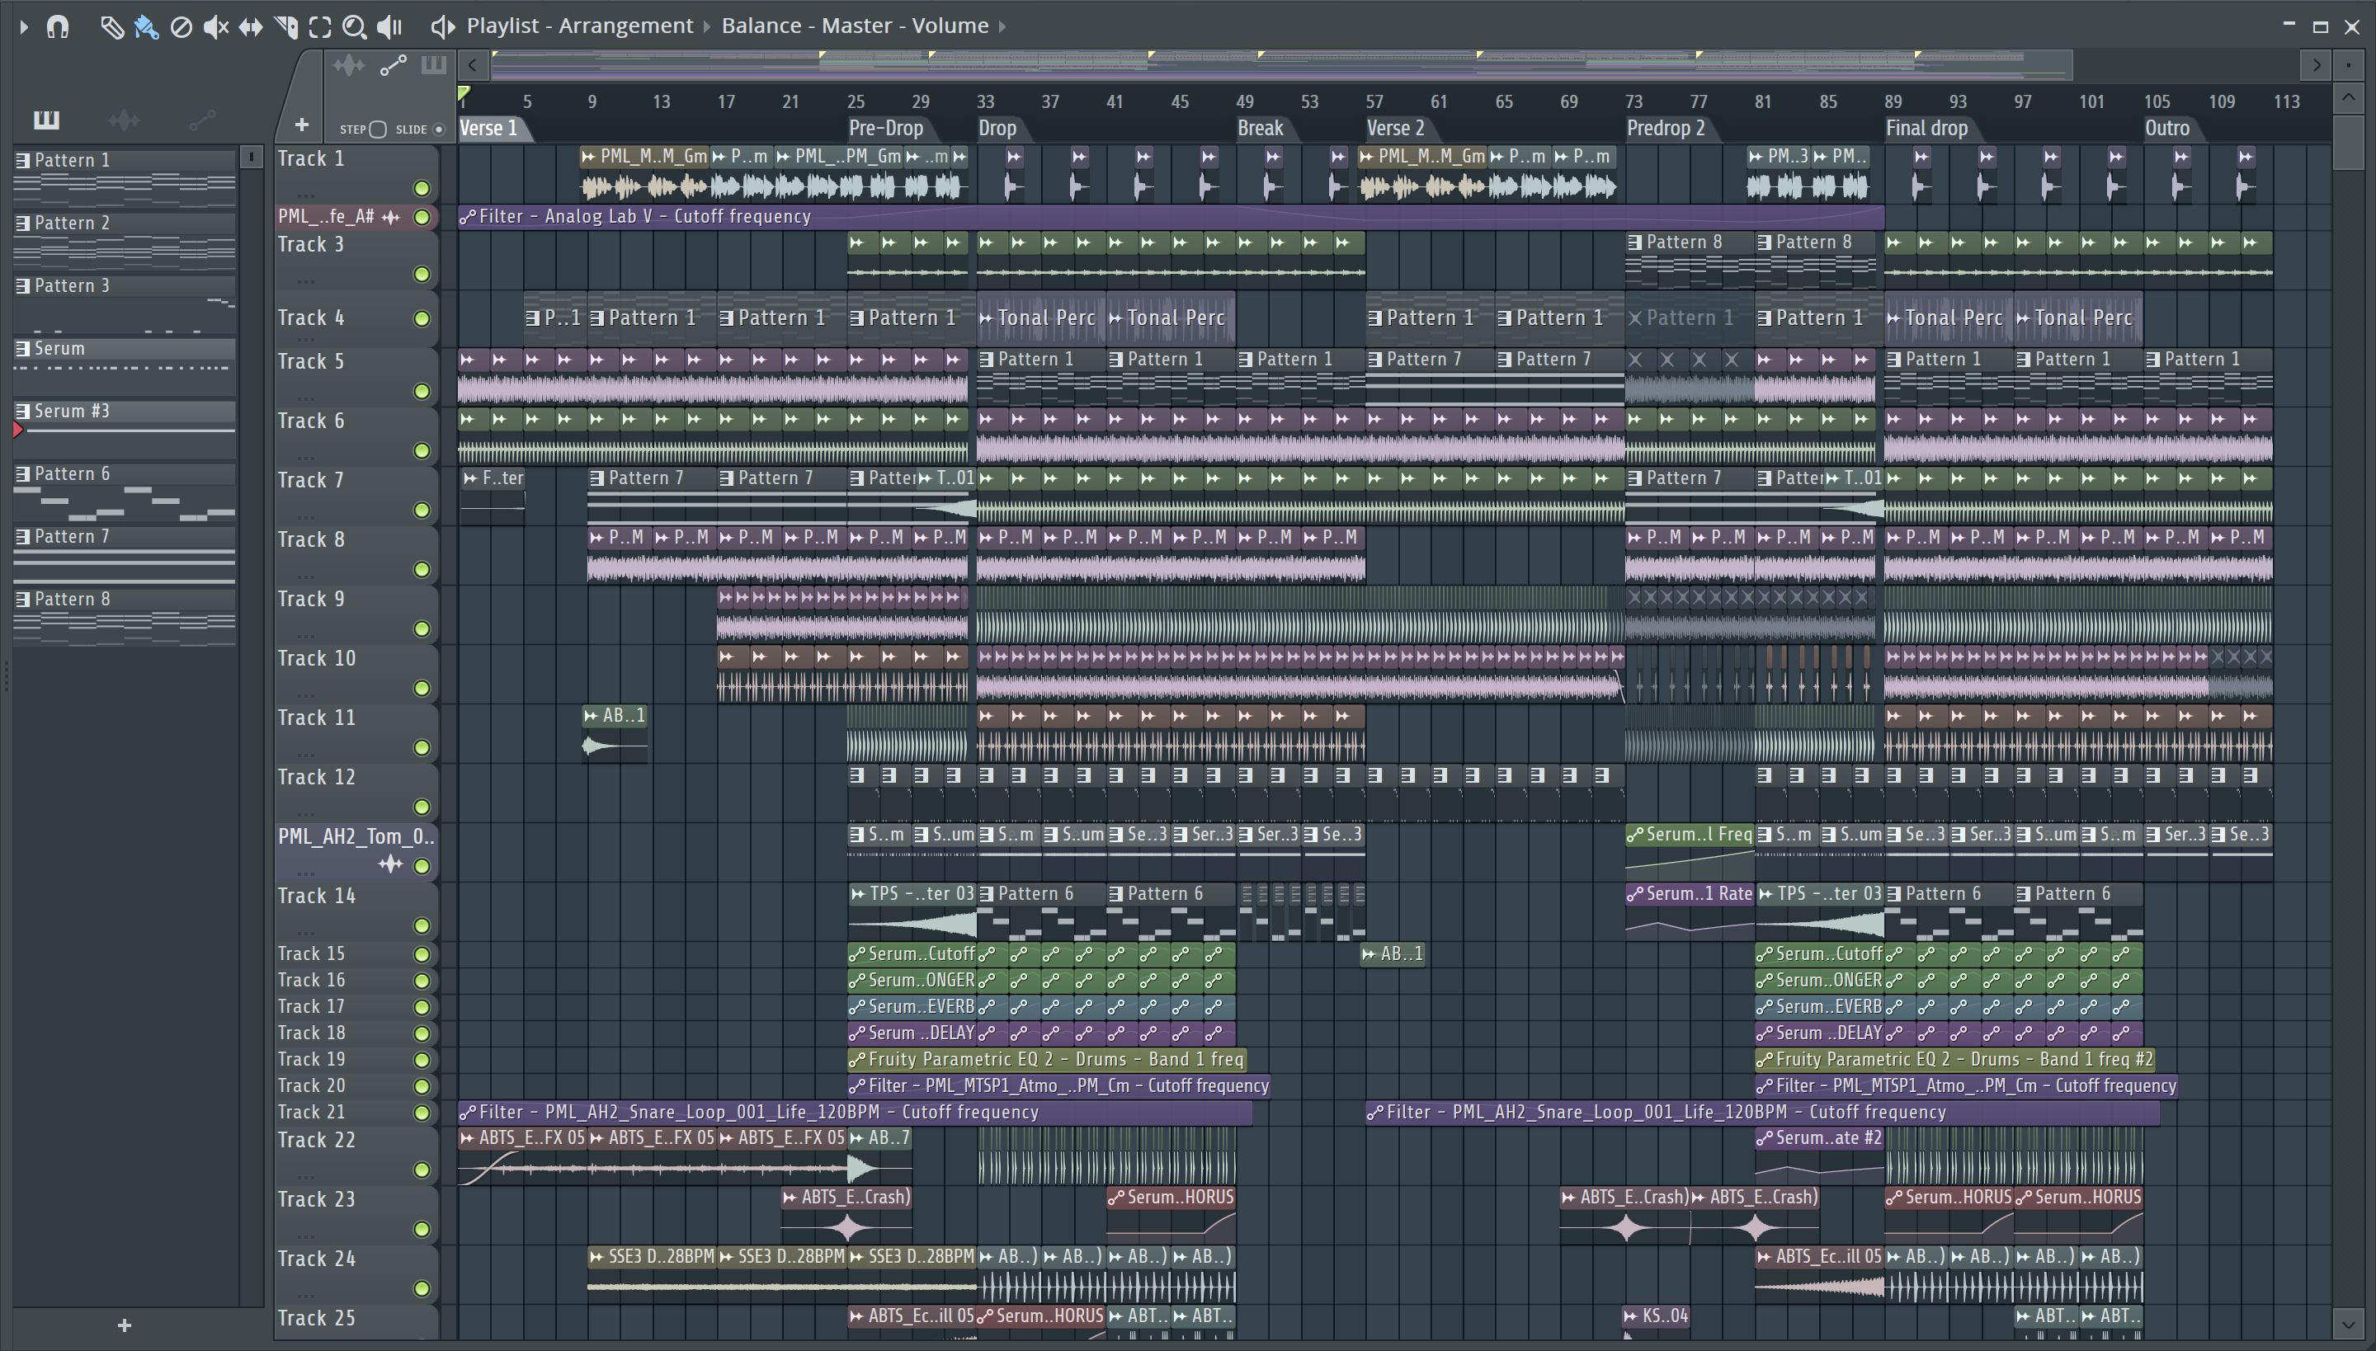Add new pattern with bottom plus
Image resolution: width=2376 pixels, height=1351 pixels.
pyautogui.click(x=125, y=1325)
